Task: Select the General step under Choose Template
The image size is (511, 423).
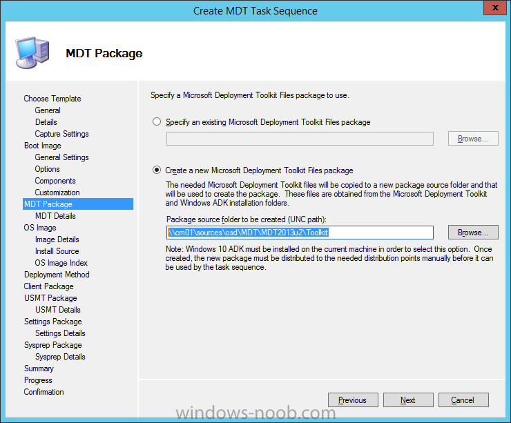Action: point(48,110)
